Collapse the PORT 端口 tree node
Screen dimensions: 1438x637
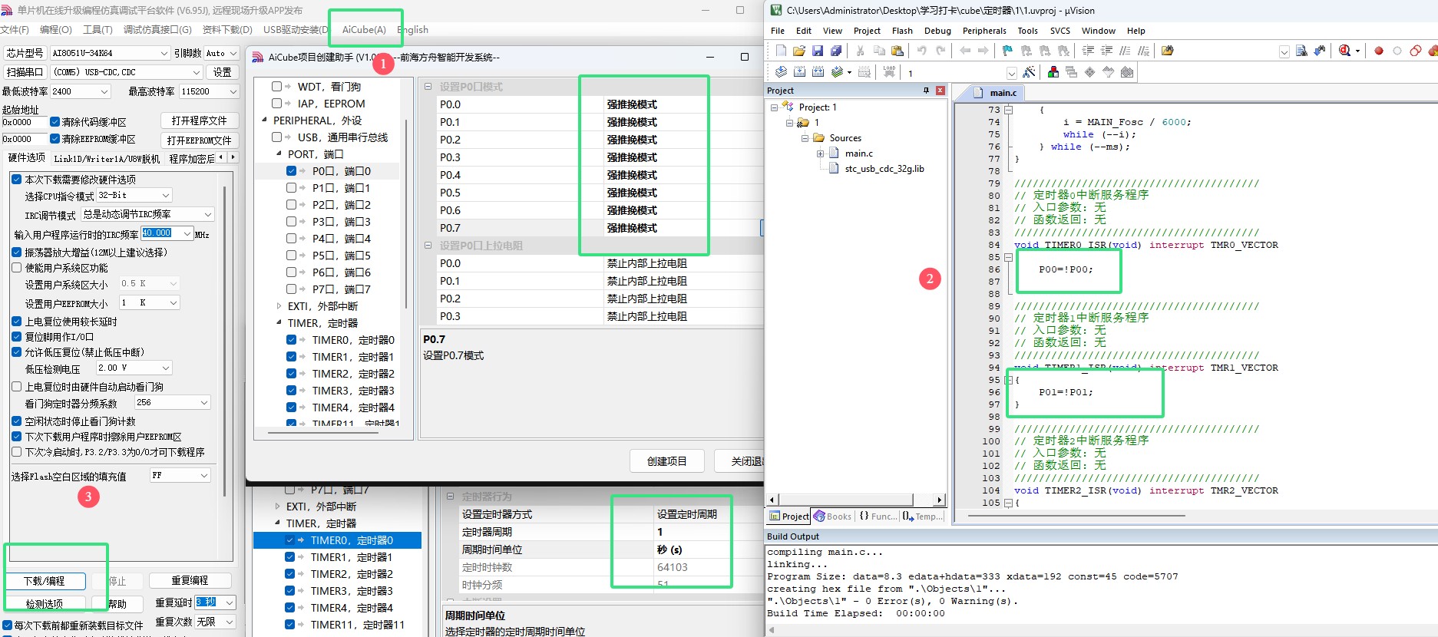(x=279, y=154)
